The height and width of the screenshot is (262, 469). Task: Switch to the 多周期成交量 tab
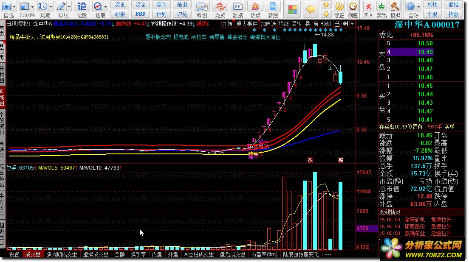click(62, 254)
